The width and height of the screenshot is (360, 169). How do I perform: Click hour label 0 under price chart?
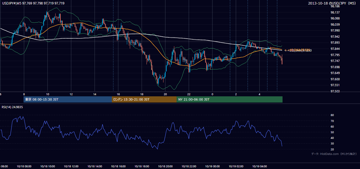212,94
